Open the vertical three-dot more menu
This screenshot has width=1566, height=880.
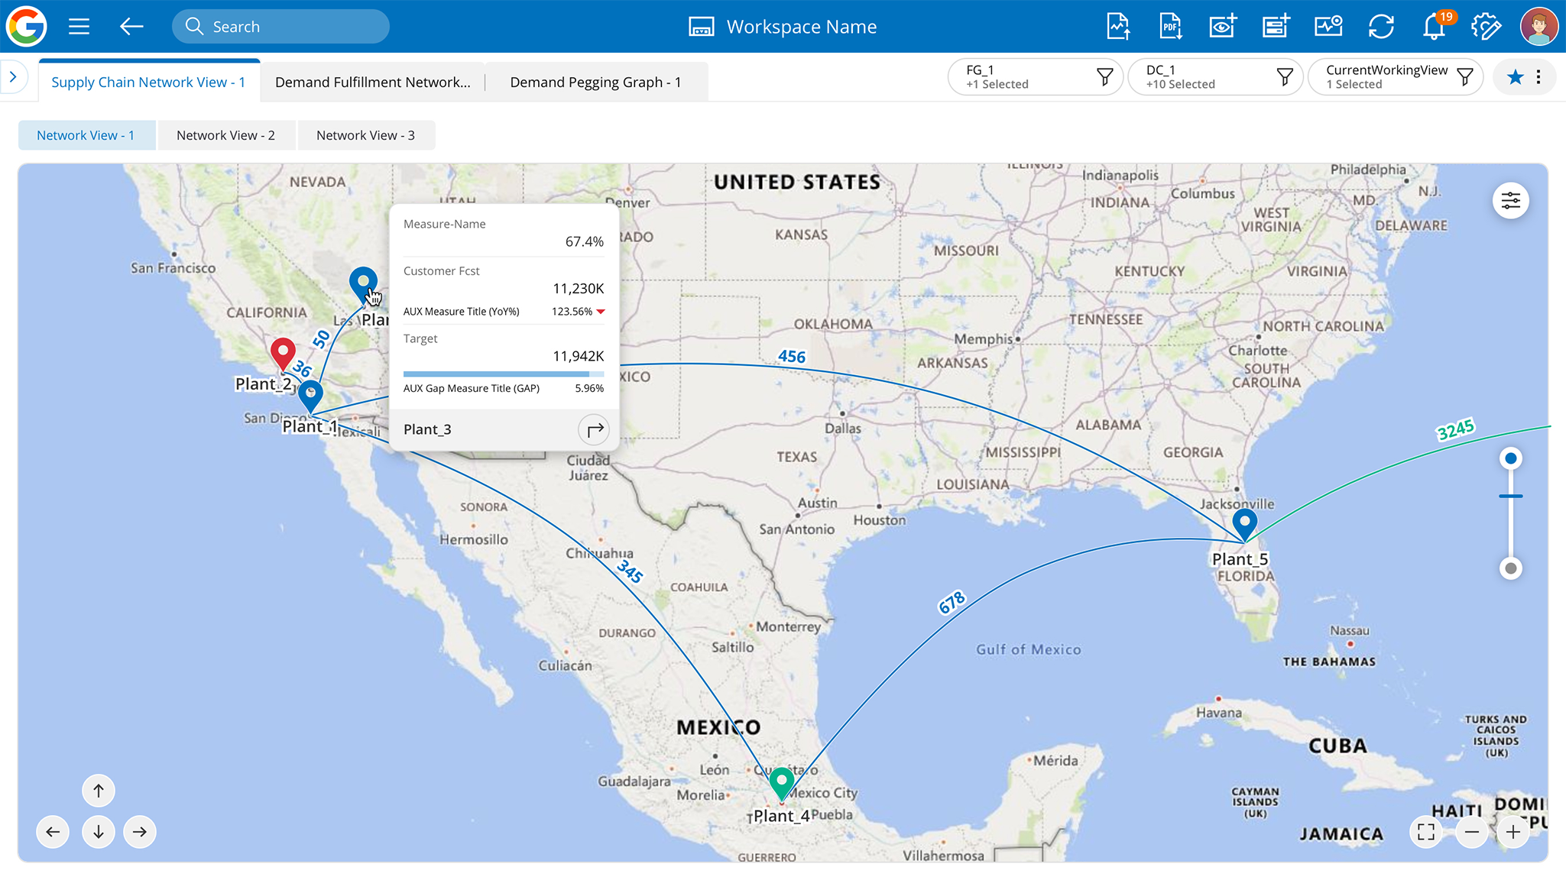pos(1538,76)
